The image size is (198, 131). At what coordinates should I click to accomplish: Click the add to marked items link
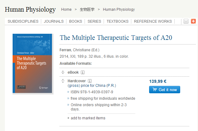88,118
